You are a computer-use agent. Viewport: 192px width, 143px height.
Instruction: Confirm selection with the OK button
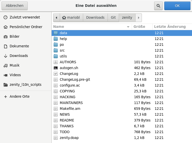(177, 6)
